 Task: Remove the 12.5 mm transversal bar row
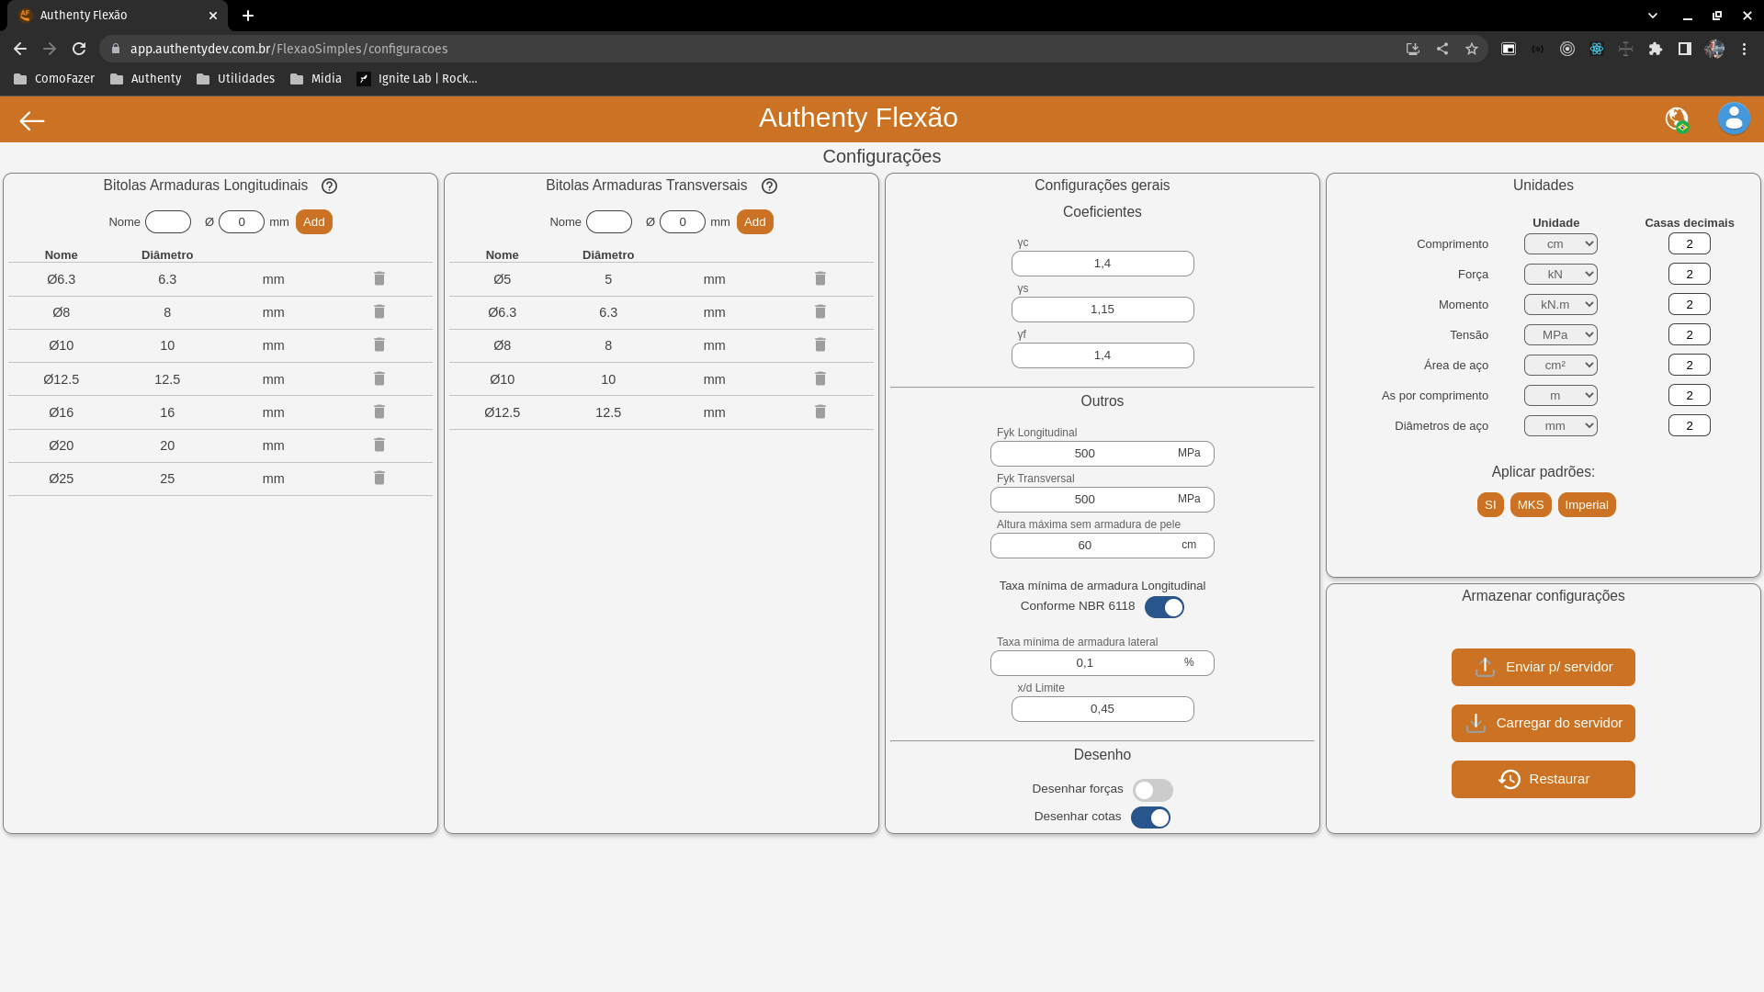pyautogui.click(x=820, y=411)
